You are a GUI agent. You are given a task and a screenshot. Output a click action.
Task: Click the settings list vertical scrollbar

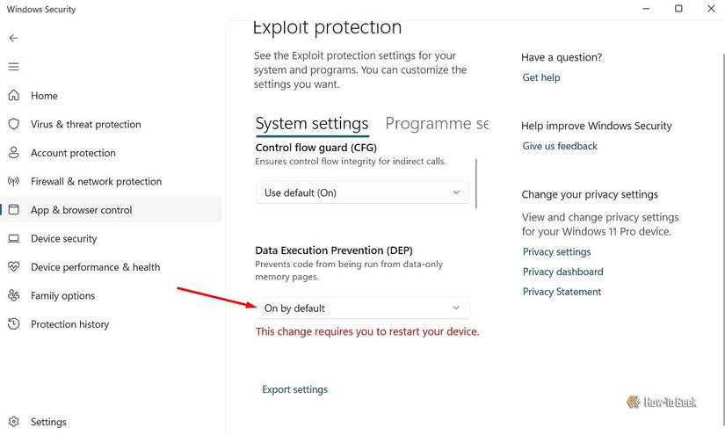point(476,183)
